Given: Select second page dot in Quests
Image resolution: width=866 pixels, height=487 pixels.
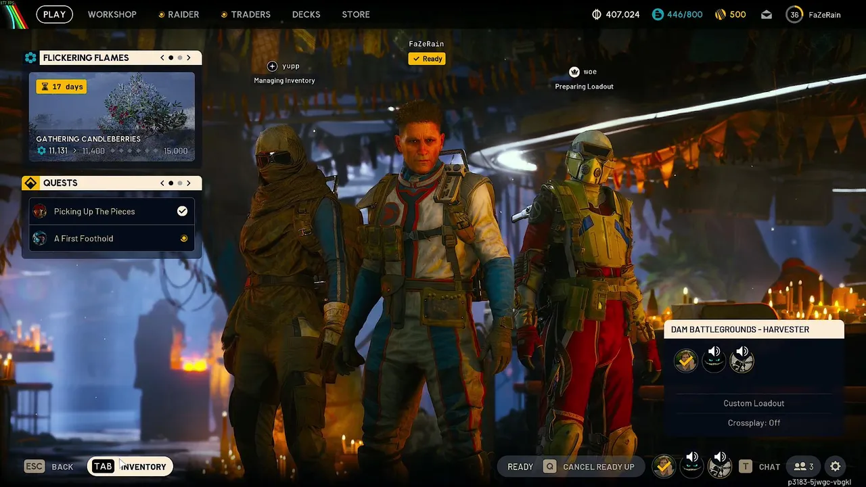Looking at the screenshot, I should 180,183.
